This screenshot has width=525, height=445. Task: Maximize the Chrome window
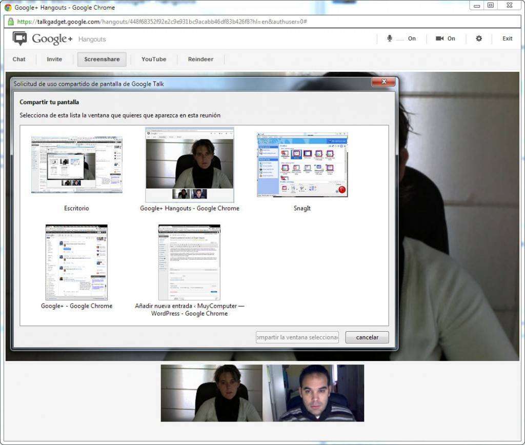click(x=491, y=5)
